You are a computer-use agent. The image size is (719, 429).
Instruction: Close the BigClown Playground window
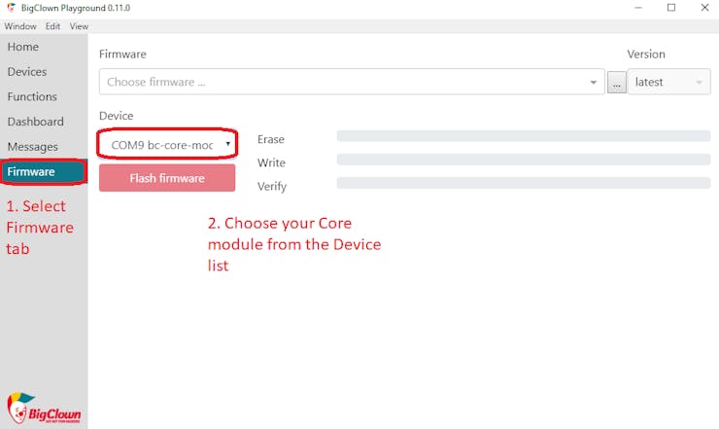[x=704, y=8]
